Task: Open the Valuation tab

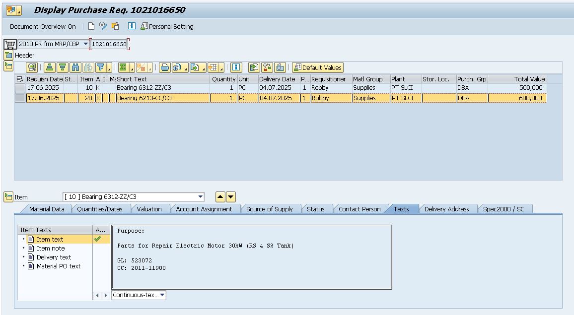Action: [x=149, y=209]
